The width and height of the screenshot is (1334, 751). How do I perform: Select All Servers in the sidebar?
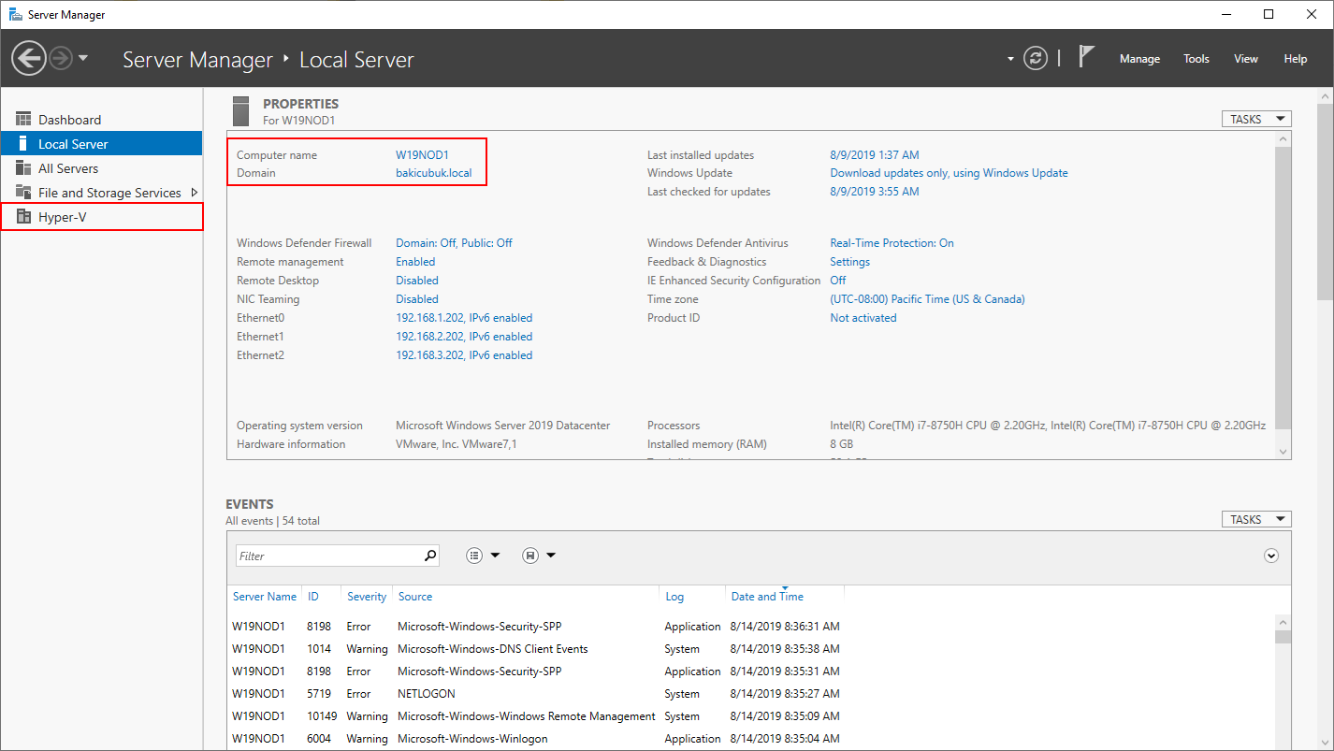click(x=101, y=168)
